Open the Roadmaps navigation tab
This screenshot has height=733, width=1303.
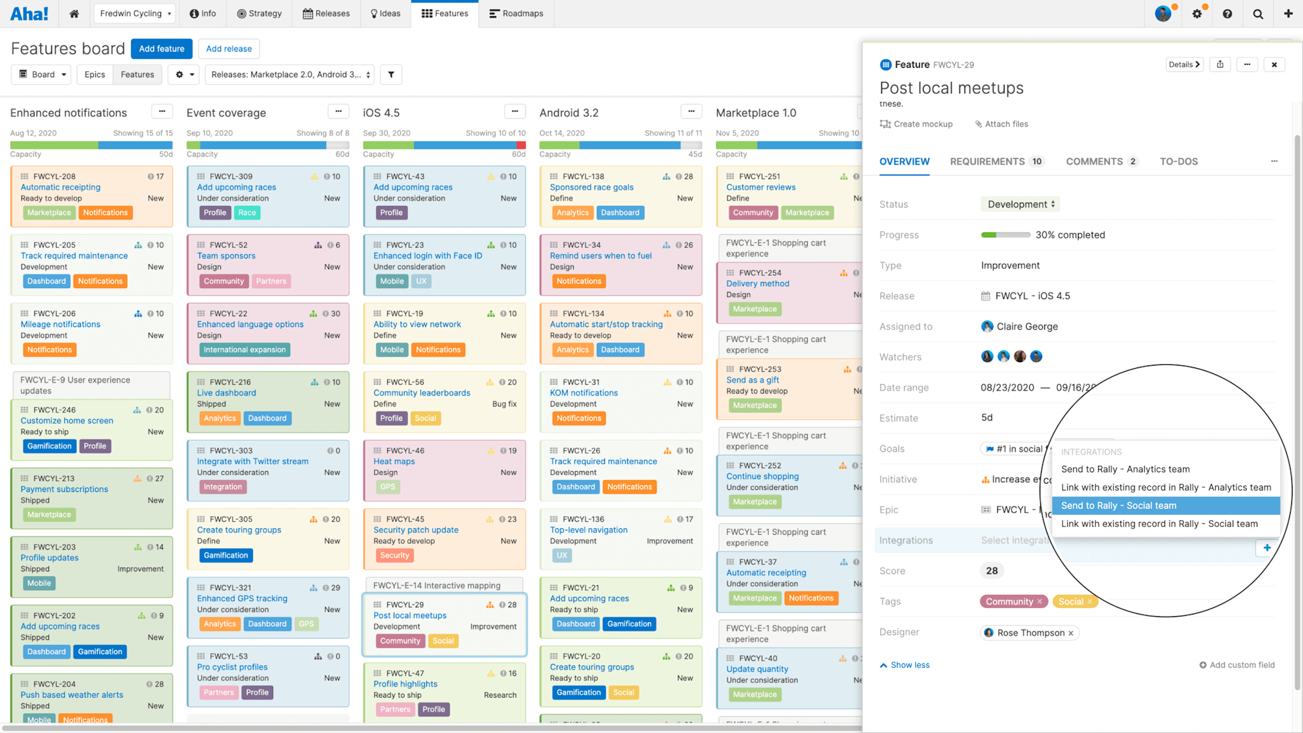click(x=516, y=13)
